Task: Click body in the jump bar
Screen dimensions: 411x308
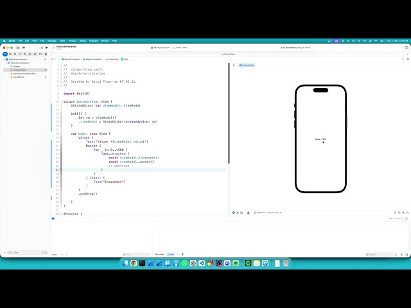Action: [125, 59]
